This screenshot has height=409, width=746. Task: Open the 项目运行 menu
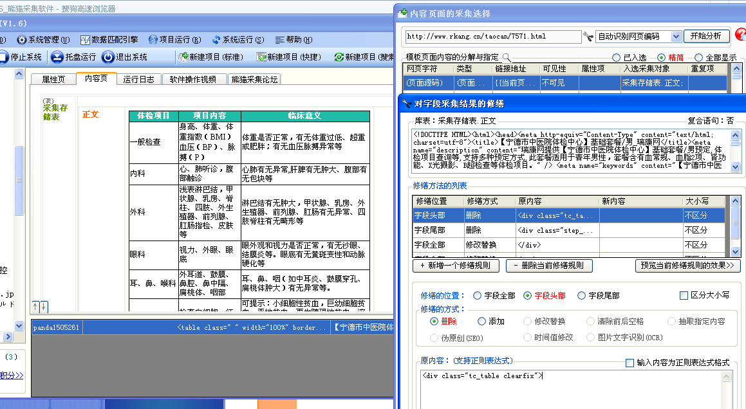[180, 40]
